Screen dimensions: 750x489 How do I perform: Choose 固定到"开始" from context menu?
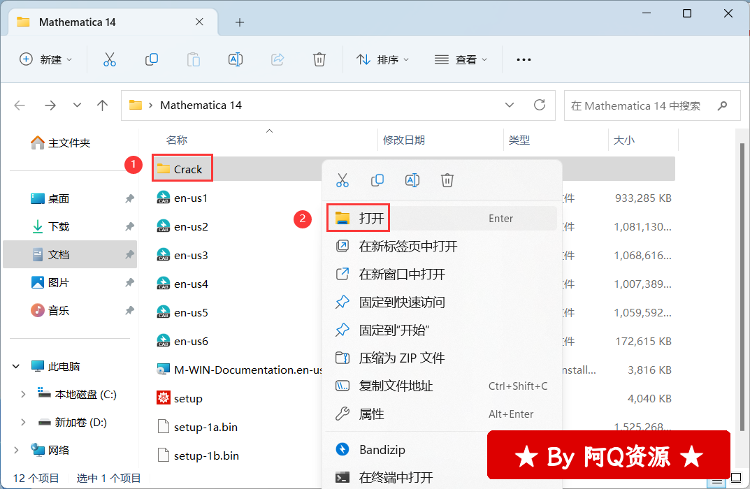pyautogui.click(x=442, y=330)
